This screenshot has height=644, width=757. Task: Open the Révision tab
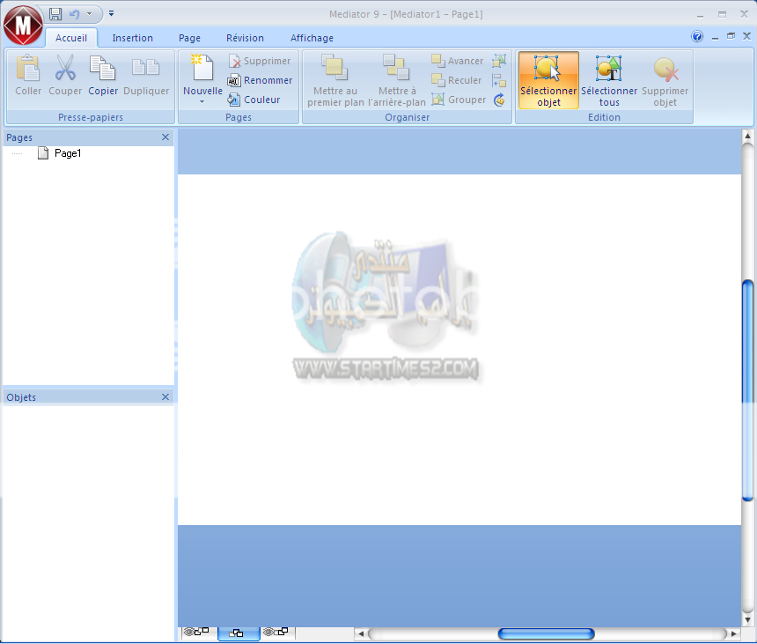(x=244, y=38)
